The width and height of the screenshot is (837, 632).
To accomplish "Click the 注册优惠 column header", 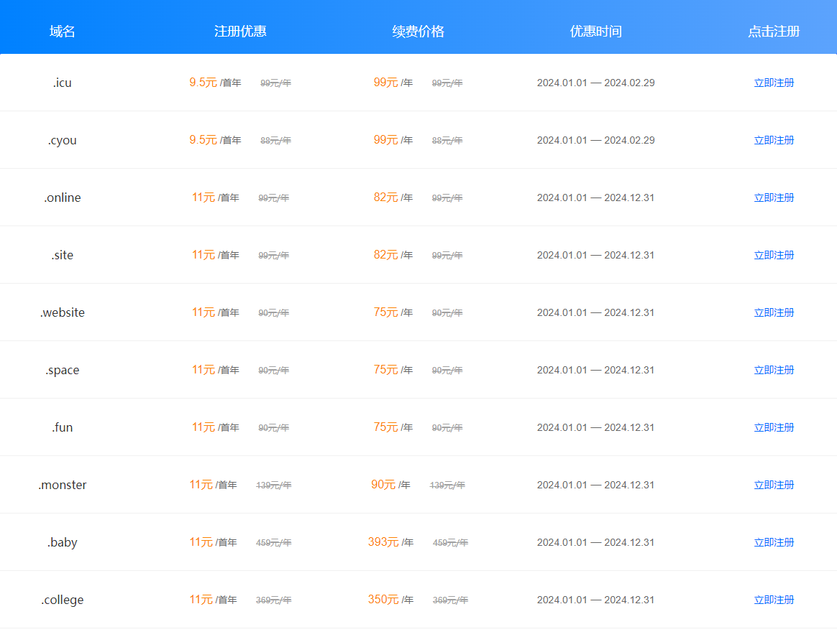I will (x=240, y=32).
